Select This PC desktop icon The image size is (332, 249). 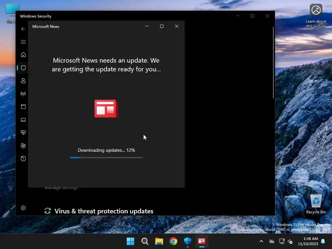[x=11, y=14]
